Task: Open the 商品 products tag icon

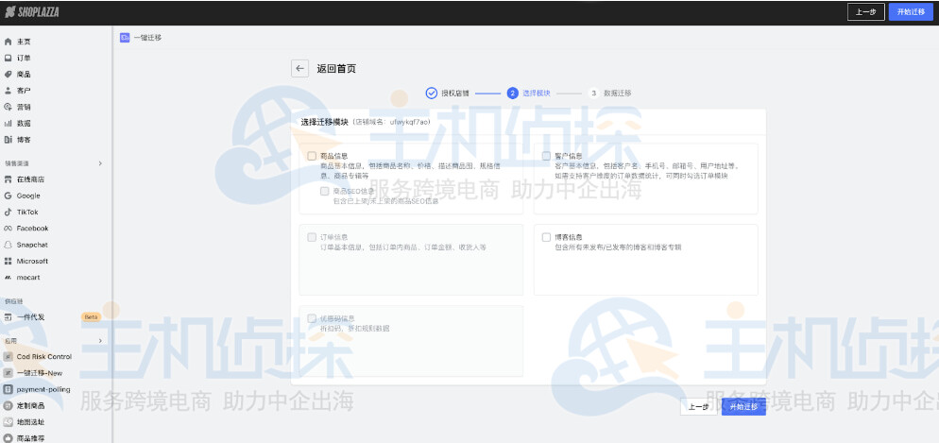Action: coord(8,75)
